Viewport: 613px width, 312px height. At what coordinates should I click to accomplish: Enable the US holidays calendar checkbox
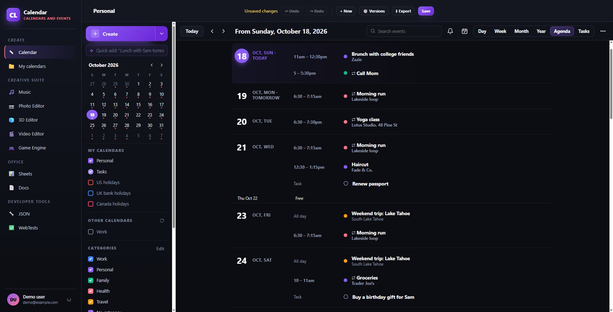(91, 182)
